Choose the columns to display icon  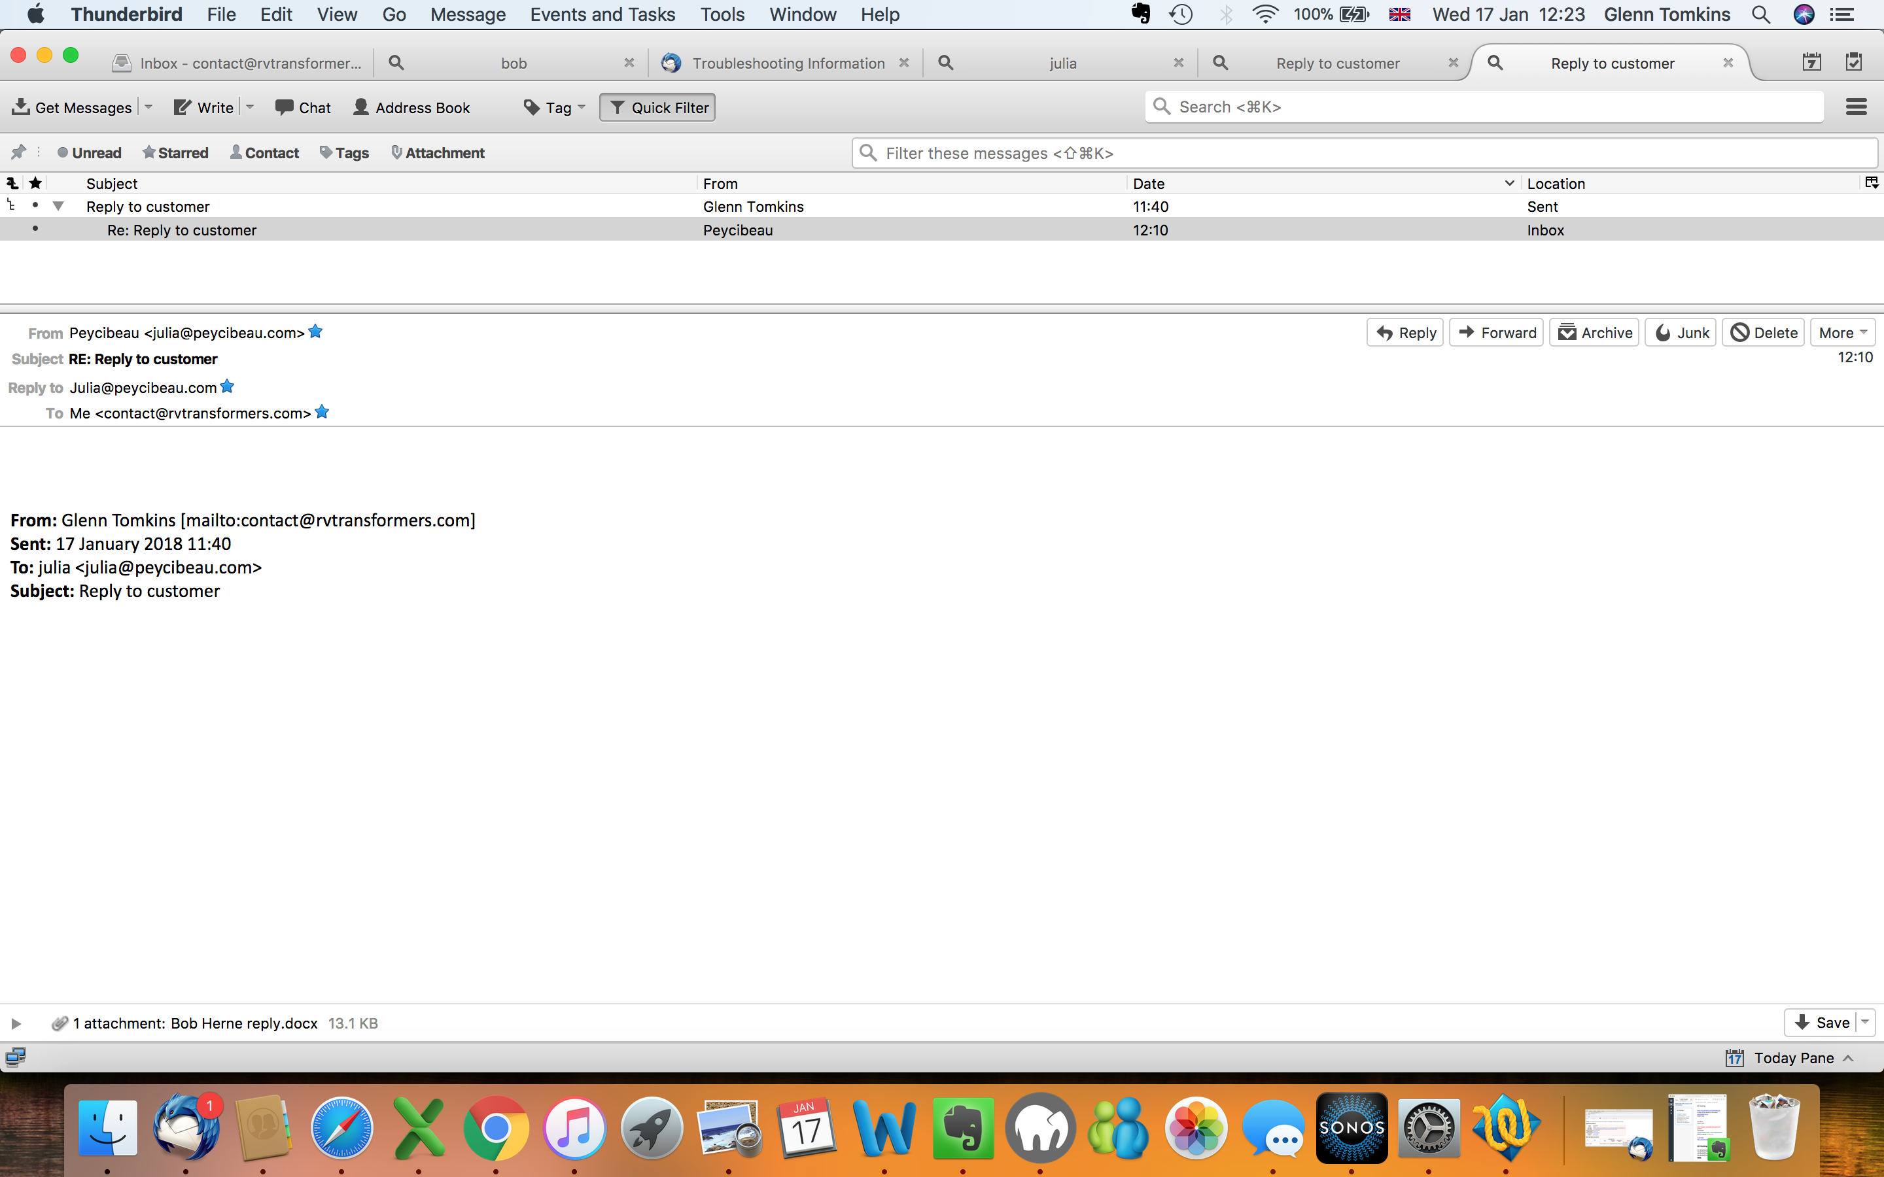click(1872, 183)
